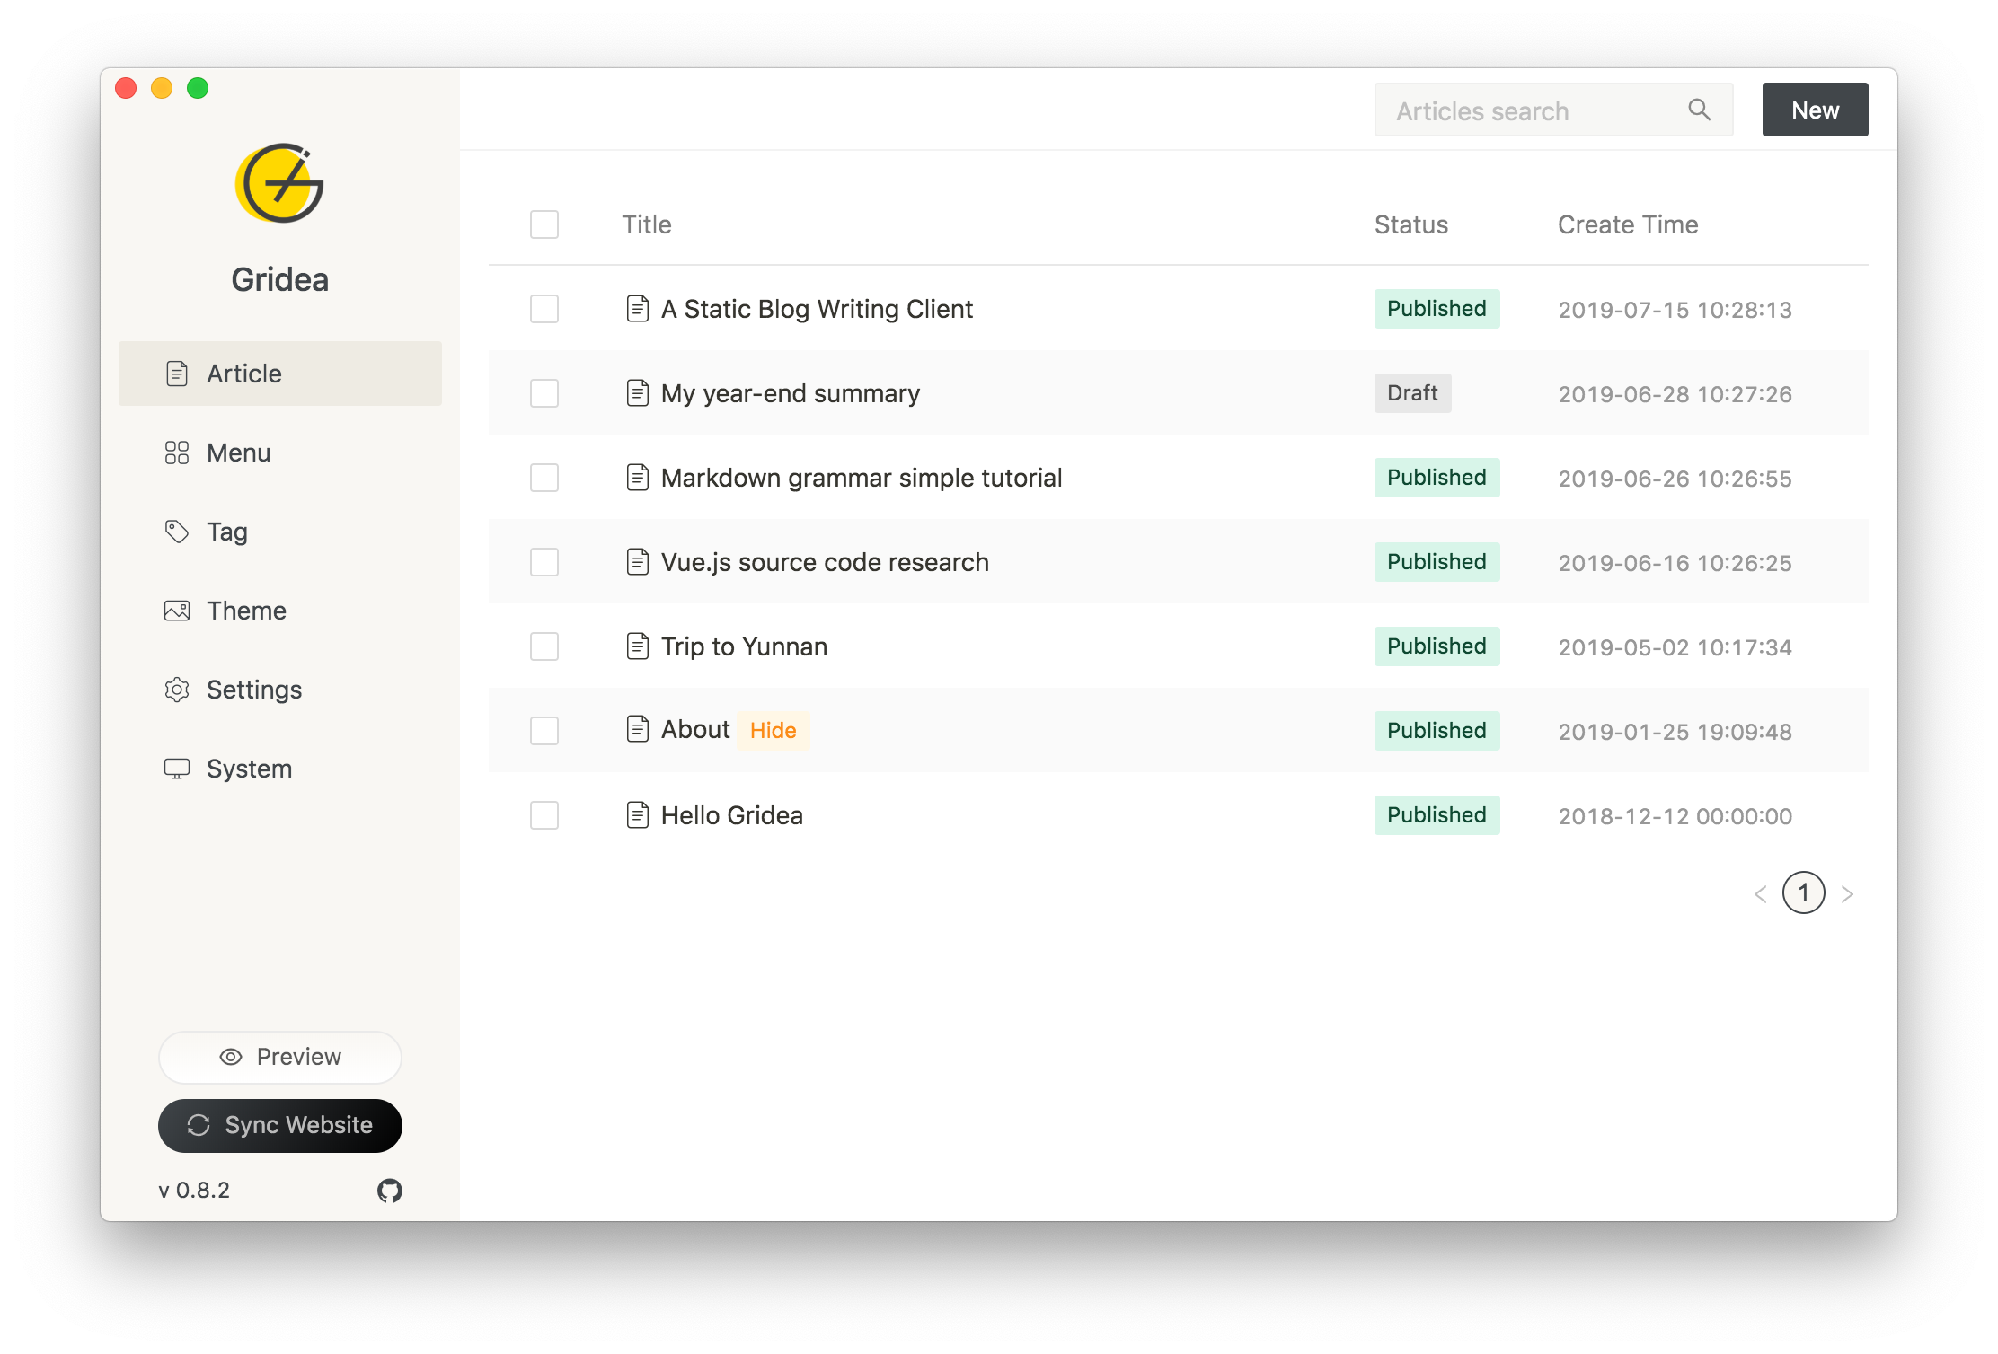Go to next page arrow
The image size is (1998, 1354).
point(1847,893)
